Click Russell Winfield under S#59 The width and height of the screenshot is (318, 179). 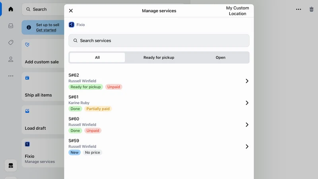(x=82, y=146)
